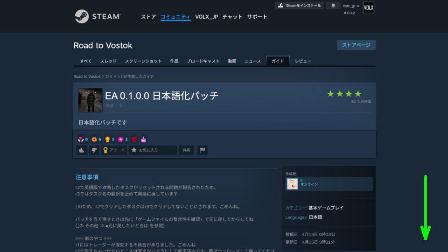The image size is (448, 252).
Task: Open the Road to Vostok breadcrumb link
Action: [87, 77]
